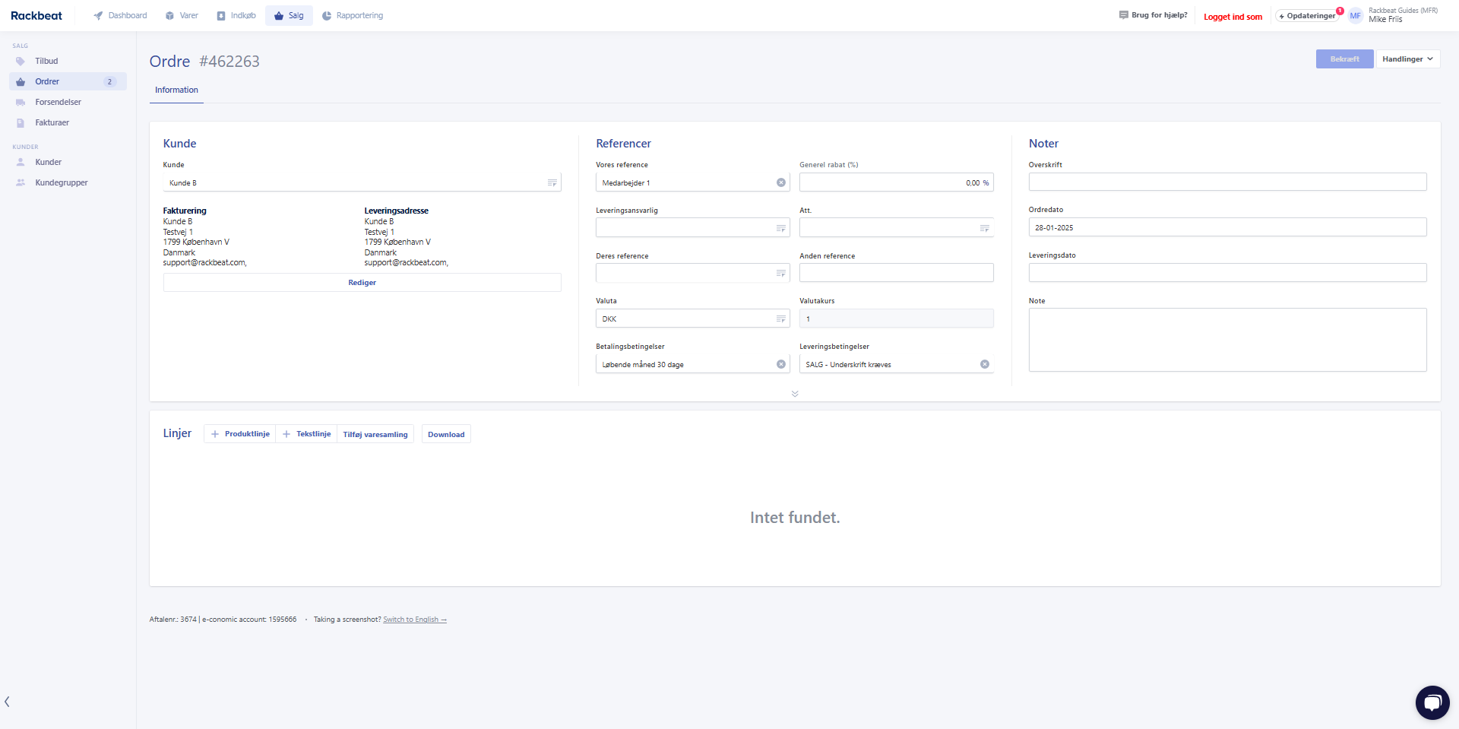
Task: Click the MF user avatar icon
Action: point(1355,16)
